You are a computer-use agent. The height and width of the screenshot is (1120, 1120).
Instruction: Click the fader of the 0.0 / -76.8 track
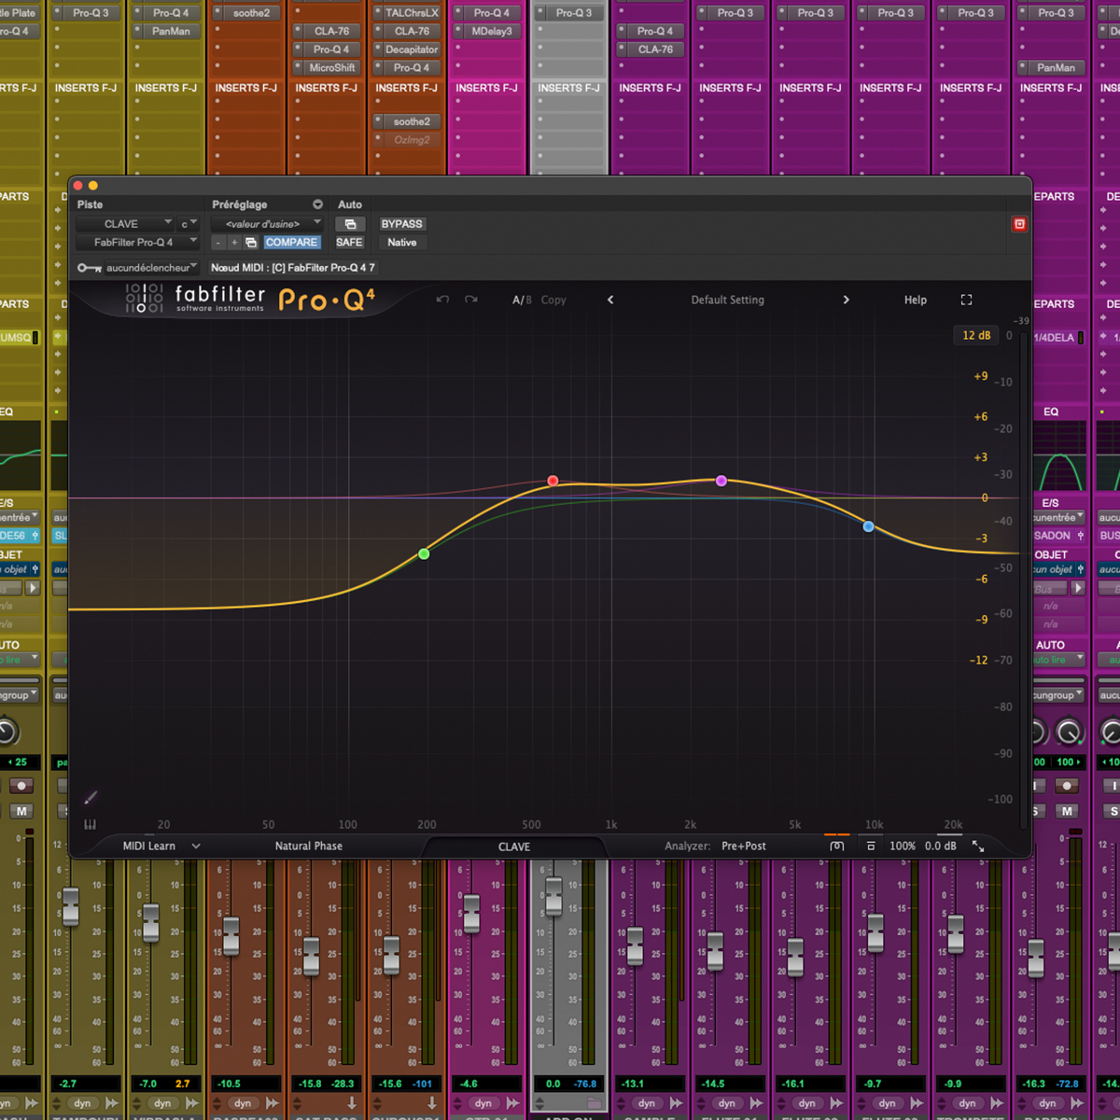point(553,895)
